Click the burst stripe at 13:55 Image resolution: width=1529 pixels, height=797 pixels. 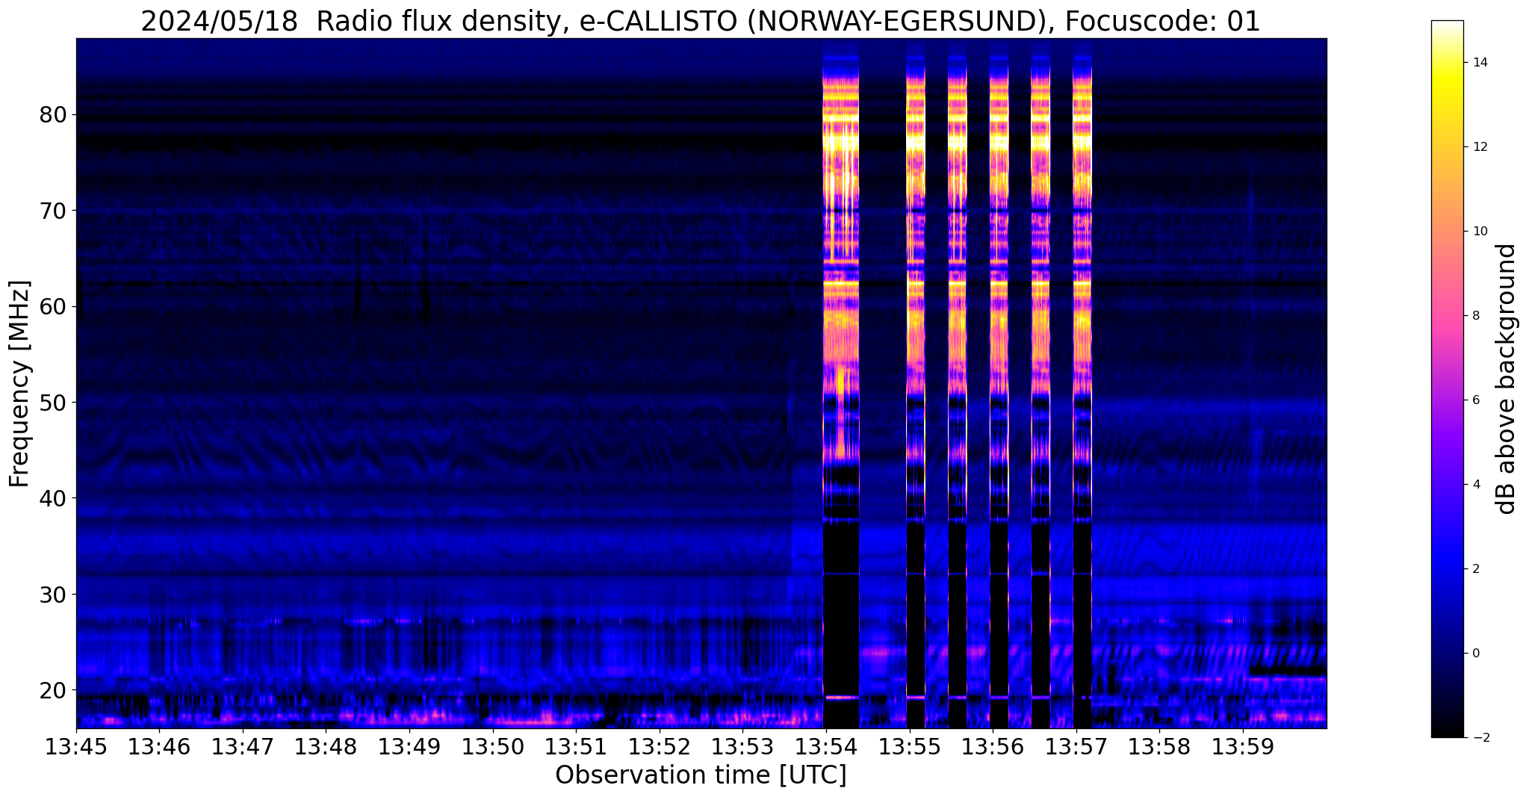[x=916, y=383]
